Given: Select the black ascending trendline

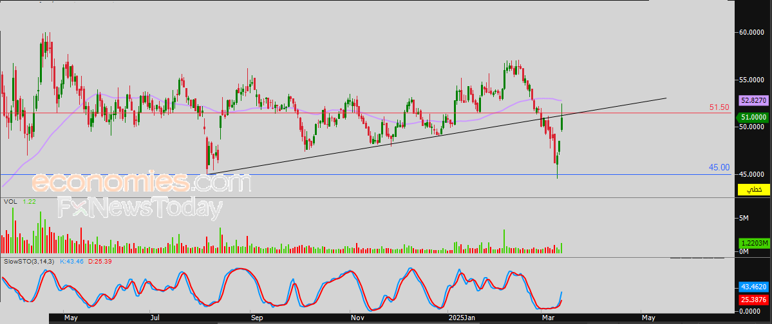Looking at the screenshot, I should point(436,136).
